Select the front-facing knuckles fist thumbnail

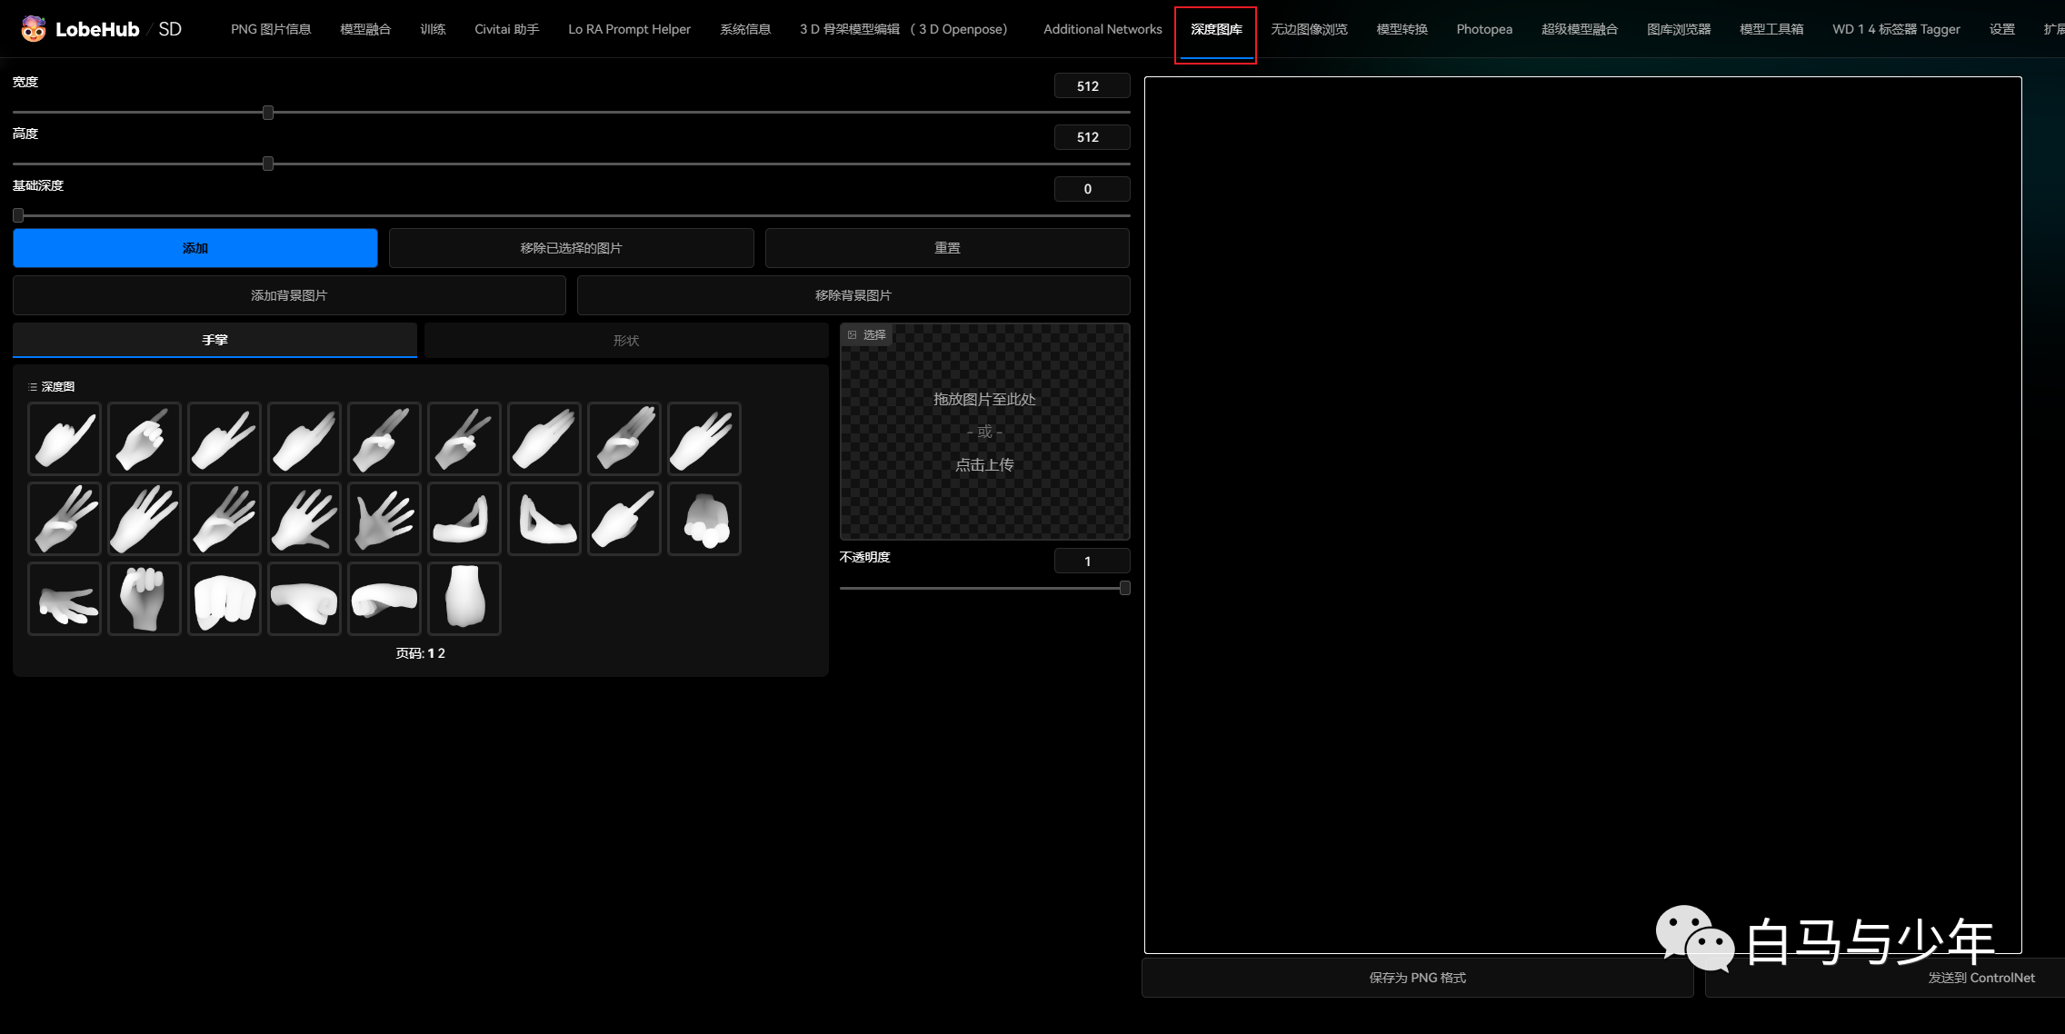224,599
